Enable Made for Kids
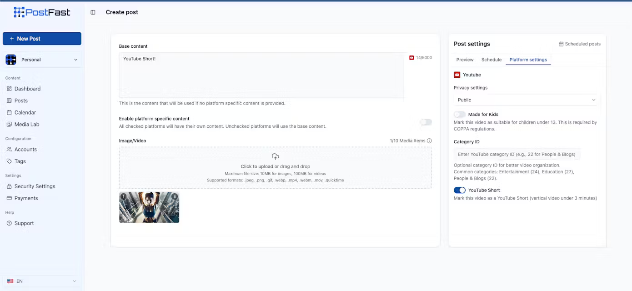 point(459,114)
